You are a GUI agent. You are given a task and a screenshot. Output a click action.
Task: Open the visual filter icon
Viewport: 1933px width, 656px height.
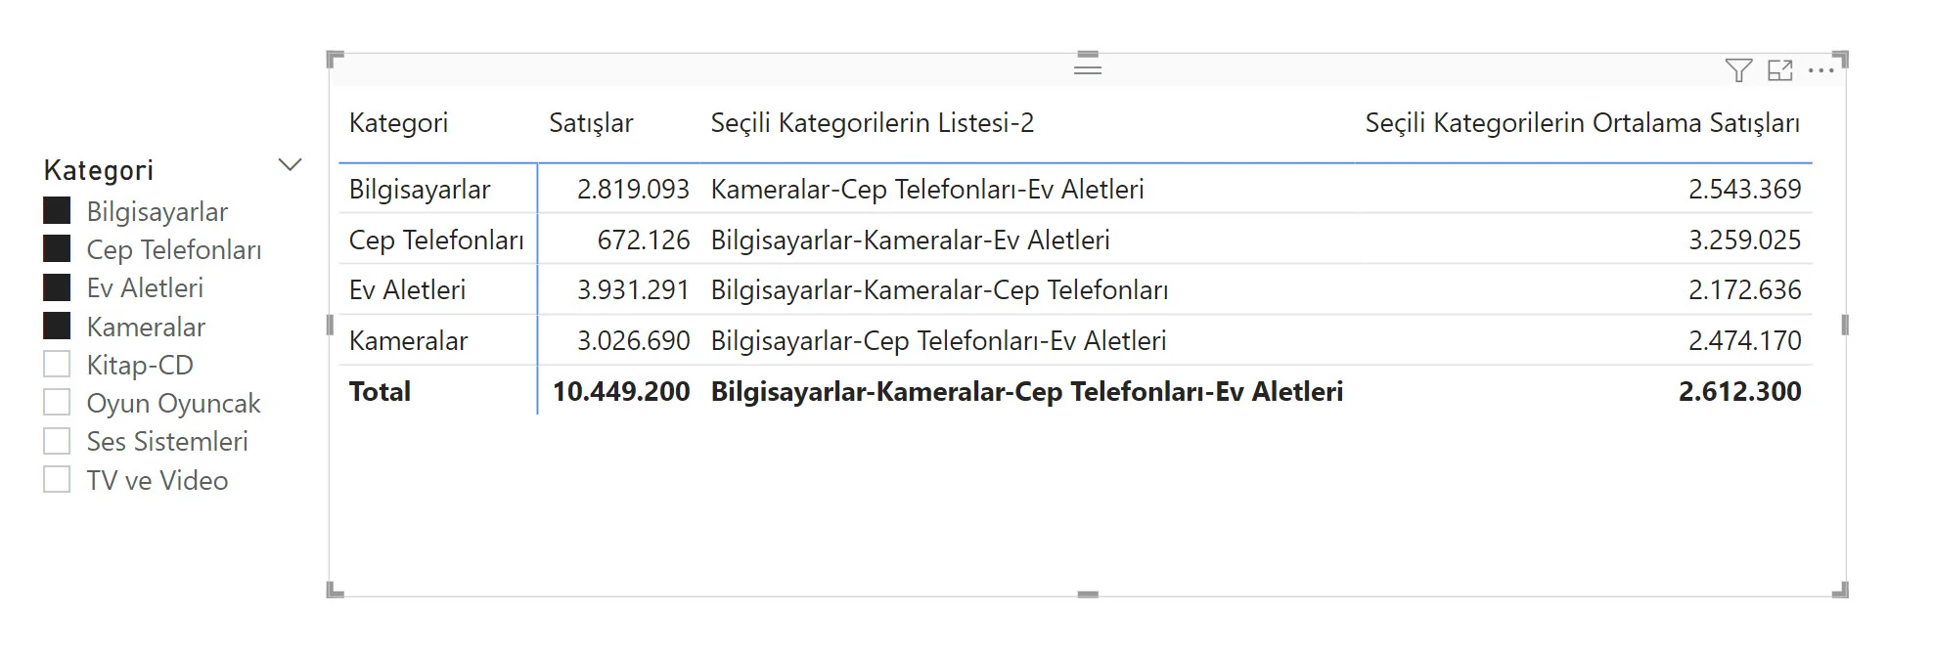click(x=1738, y=70)
